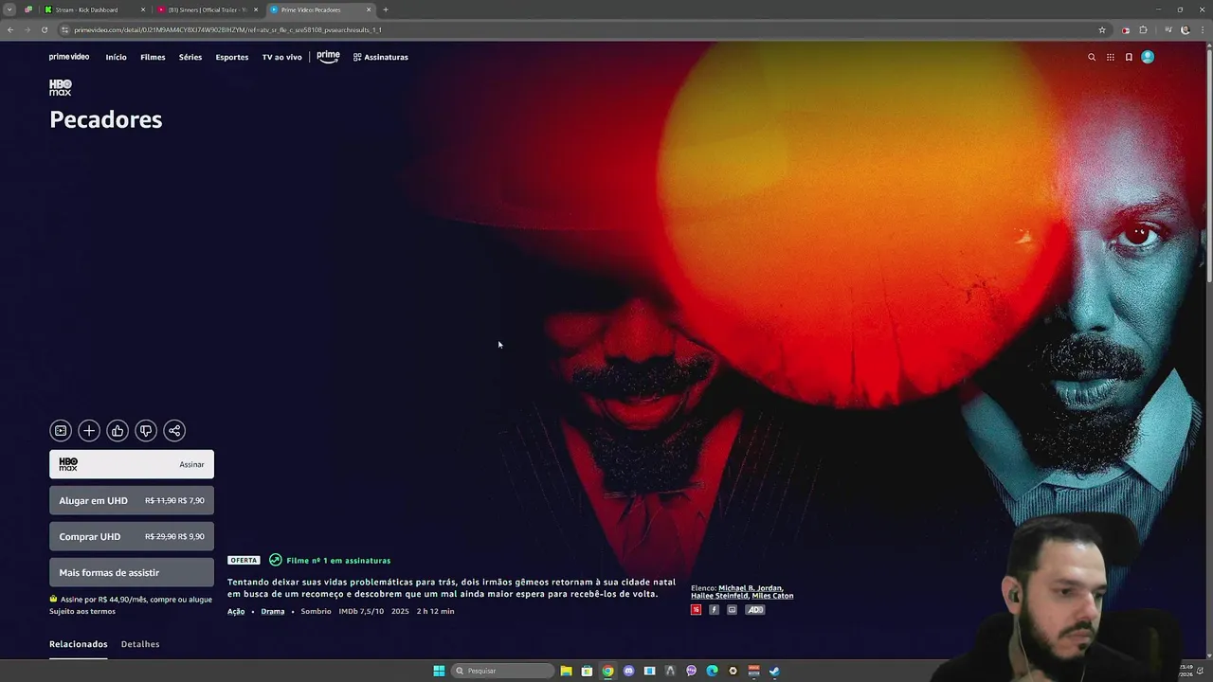
Task: Click the Prime logo in navigation
Action: point(328,57)
